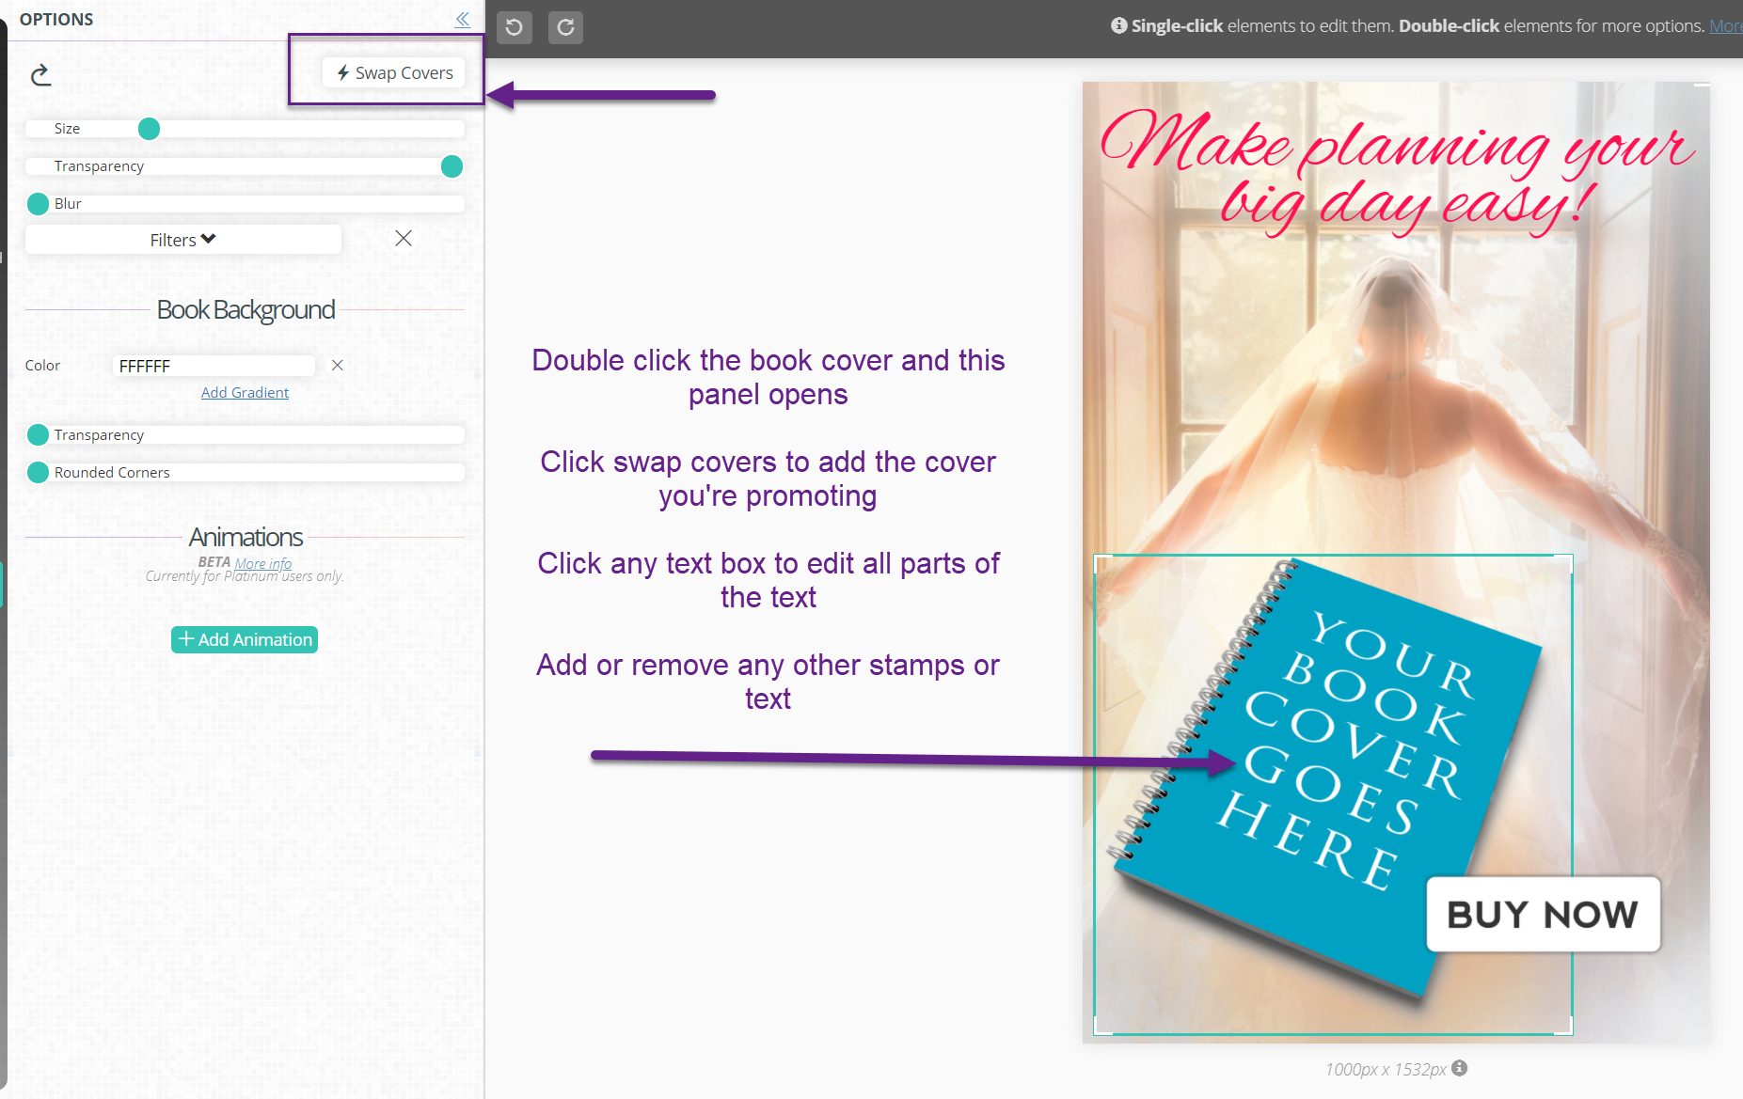This screenshot has height=1099, width=1743.
Task: Clear filters with the X icon
Action: click(404, 239)
